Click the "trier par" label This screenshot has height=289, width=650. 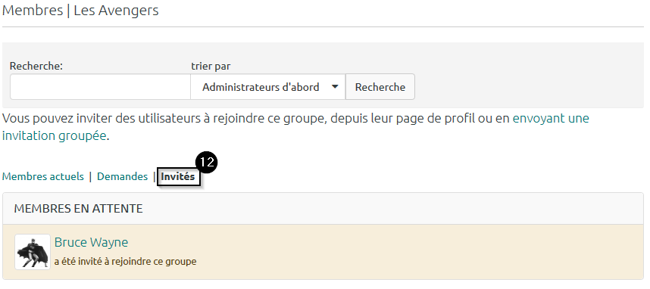211,67
